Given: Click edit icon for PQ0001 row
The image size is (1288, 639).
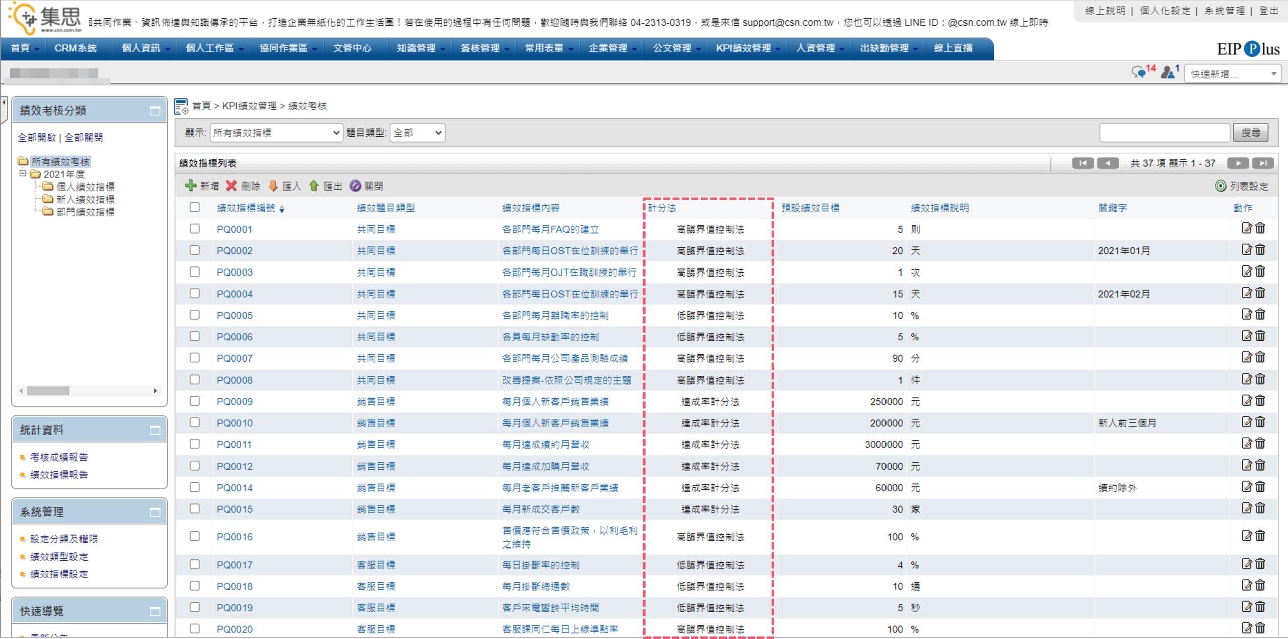Looking at the screenshot, I should [x=1246, y=229].
